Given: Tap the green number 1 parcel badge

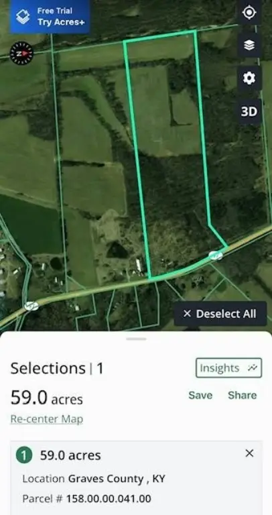Looking at the screenshot, I should (x=24, y=455).
